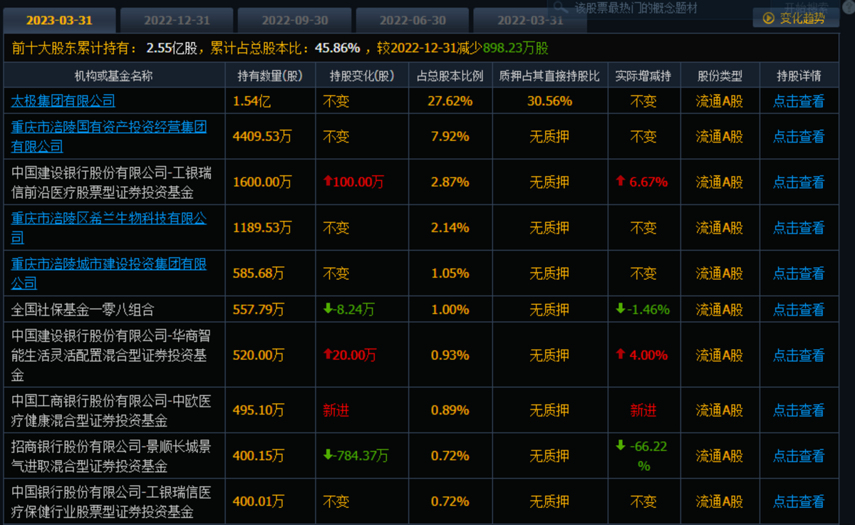Click 点击查看 for 涪陵国有资产投资经营集团 row
The image size is (855, 525).
[799, 137]
